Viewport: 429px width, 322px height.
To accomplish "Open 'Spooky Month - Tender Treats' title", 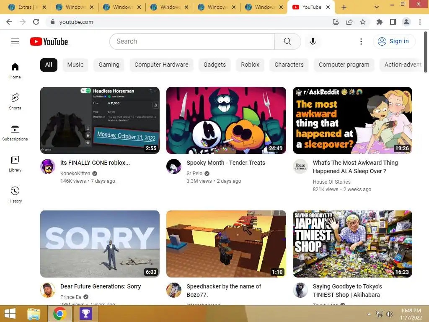I will 226,163.
